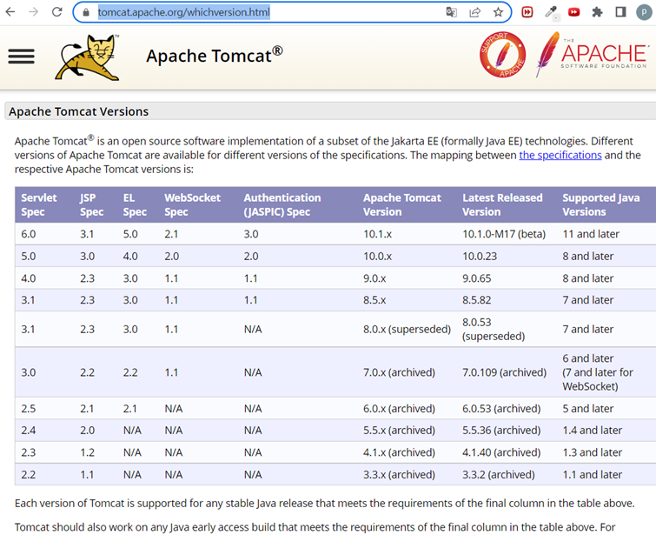Reload the current page
The width and height of the screenshot is (656, 535).
[56, 11]
